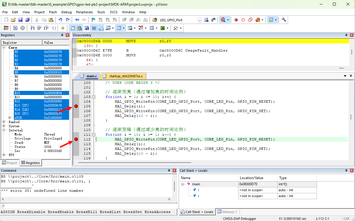Remove the breakpoint on line 105
This screenshot has height=221, width=355.
click(76, 106)
